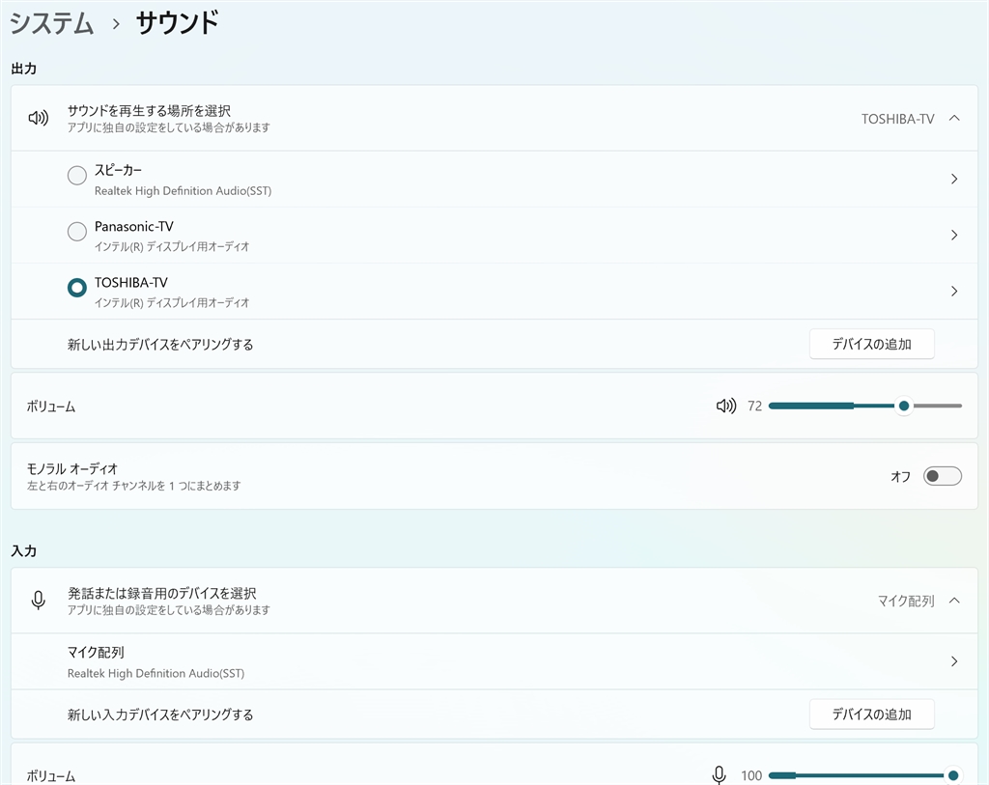Viewport: 989px width, 785px height.
Task: Click the Realtek High Definition Audio(SST) text under マイク配列
Action: [x=155, y=673]
